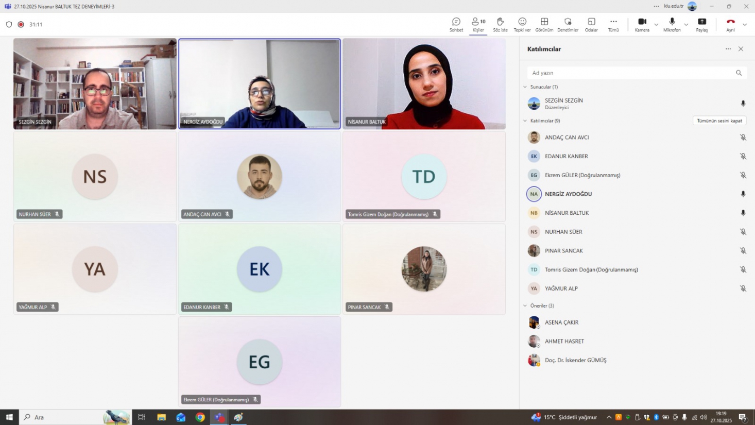Open the Denetimler controls
Image resolution: width=755 pixels, height=425 pixels.
(568, 24)
